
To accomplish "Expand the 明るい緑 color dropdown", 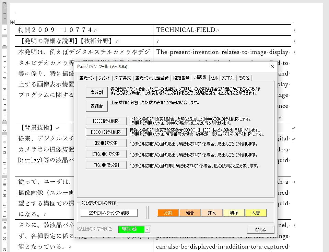I will point(148,230).
